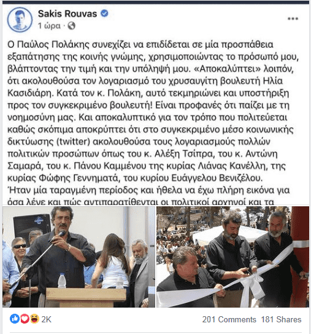Click the truncated last line of post text
The image size is (311, 334).
click(140, 201)
